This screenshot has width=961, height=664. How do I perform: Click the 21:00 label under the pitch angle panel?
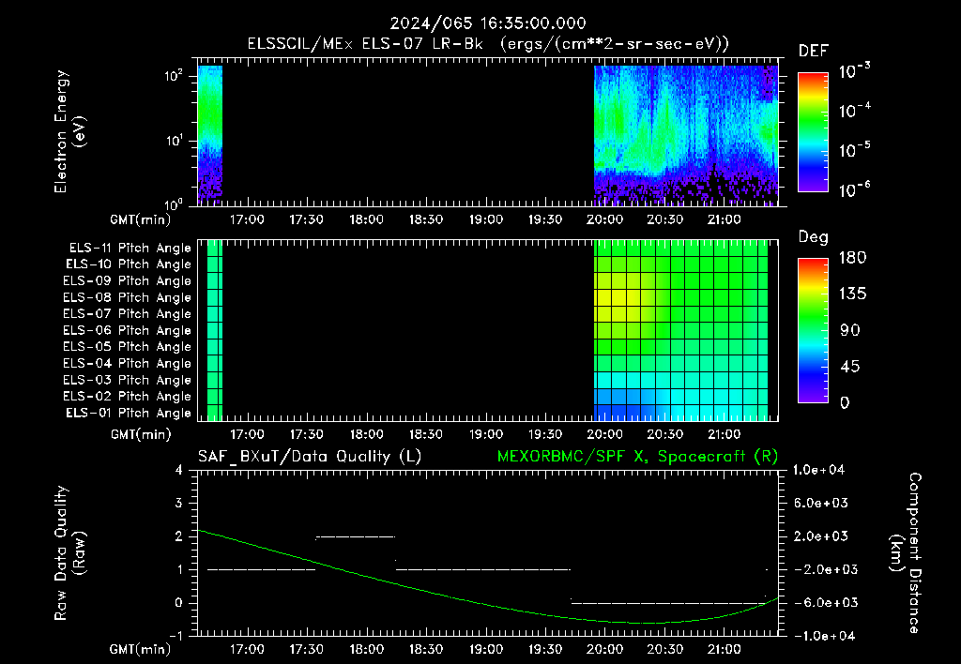point(725,434)
